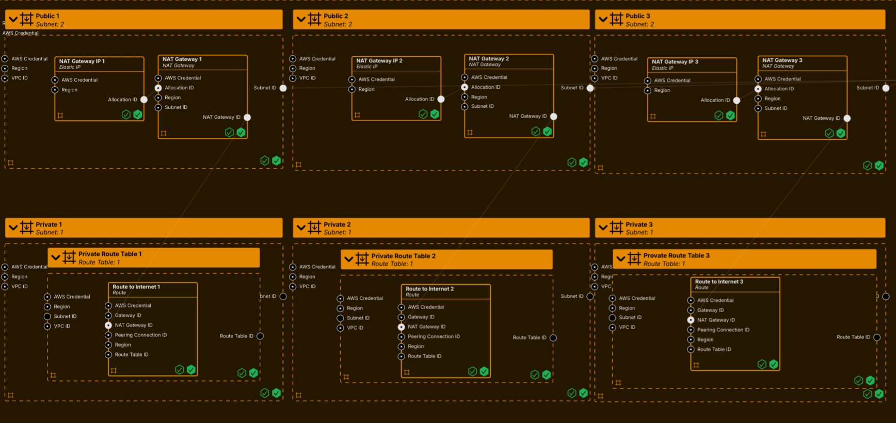Select Peering Connection ID input on Route to Internet 3
Screen dimensions: 896x423
[x=691, y=330]
